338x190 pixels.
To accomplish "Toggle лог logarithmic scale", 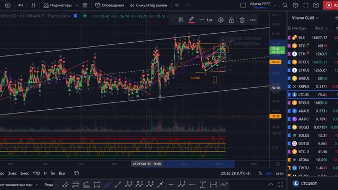I will [269, 174].
